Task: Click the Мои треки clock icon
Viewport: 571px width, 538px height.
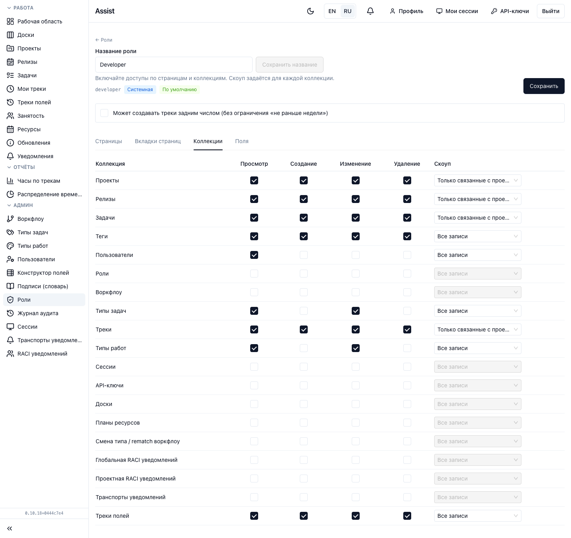Action: [x=10, y=89]
